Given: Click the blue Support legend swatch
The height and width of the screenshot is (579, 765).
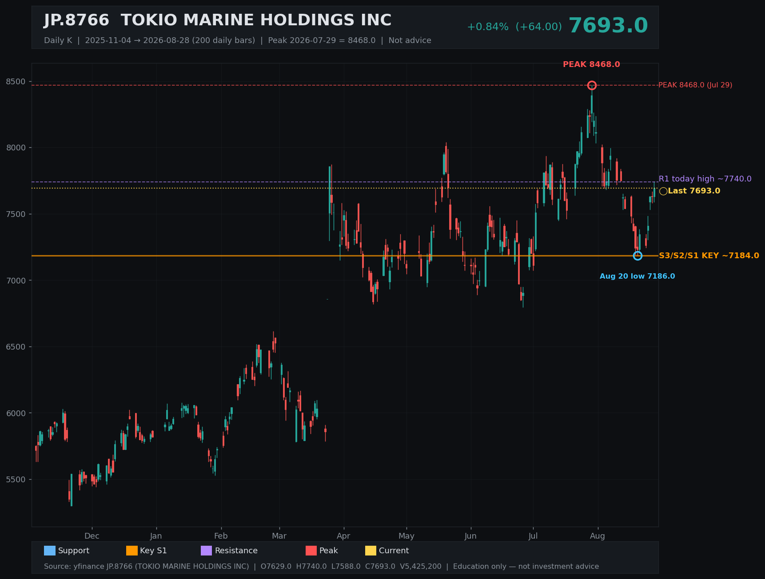Looking at the screenshot, I should click(x=50, y=551).
